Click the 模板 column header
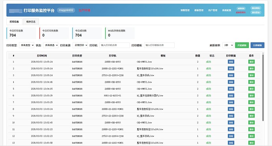272x146 pixels. (163, 56)
